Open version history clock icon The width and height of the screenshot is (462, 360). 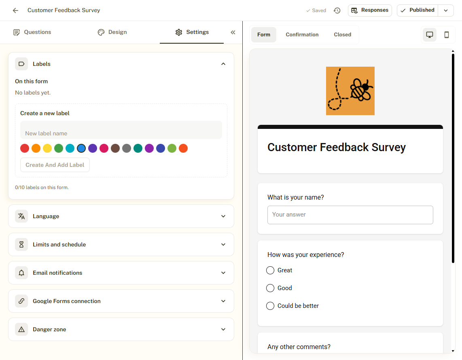(337, 10)
